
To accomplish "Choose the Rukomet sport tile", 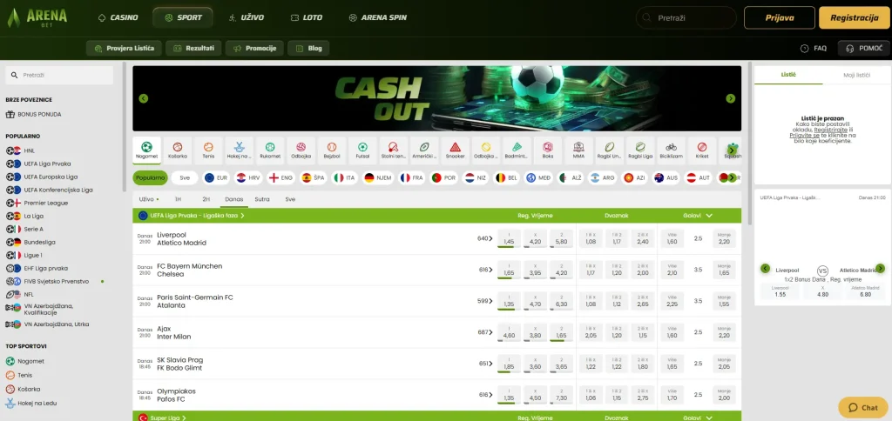I will [x=270, y=150].
